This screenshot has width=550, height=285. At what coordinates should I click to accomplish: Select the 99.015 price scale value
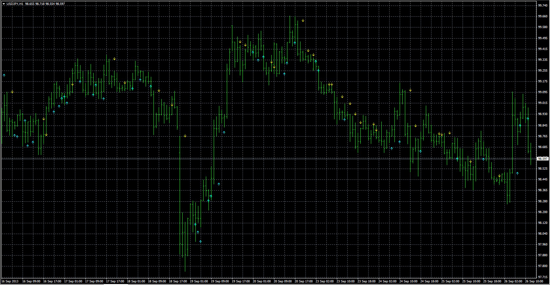pos(542,103)
